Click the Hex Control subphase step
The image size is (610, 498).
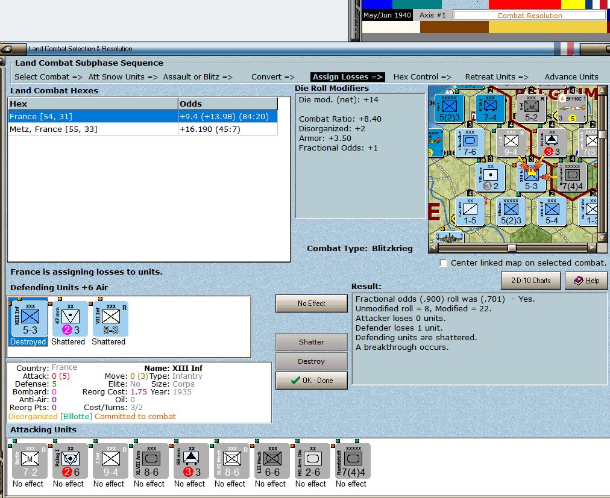click(x=422, y=77)
